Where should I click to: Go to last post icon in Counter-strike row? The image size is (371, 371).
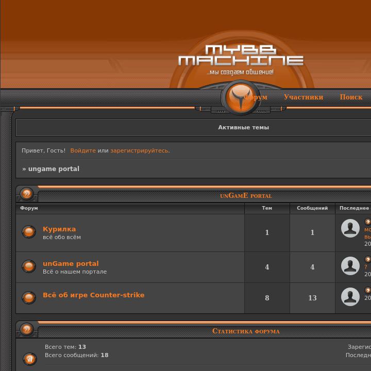[368, 290]
